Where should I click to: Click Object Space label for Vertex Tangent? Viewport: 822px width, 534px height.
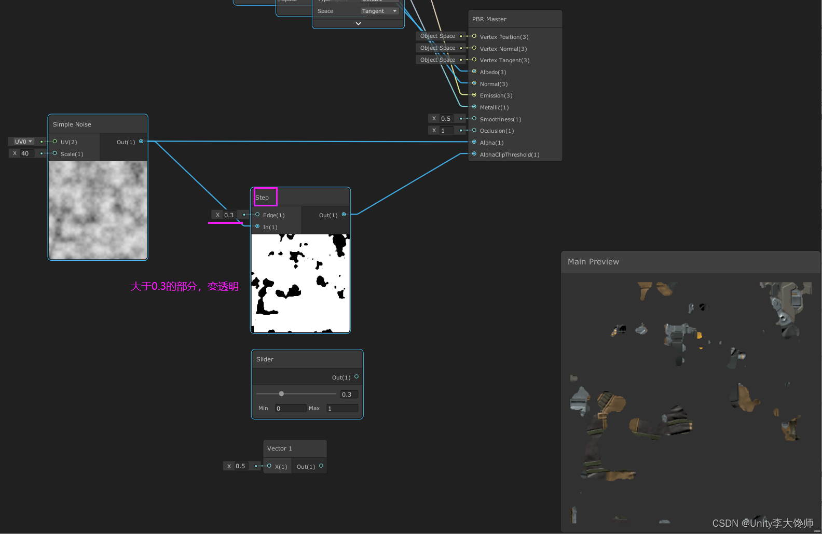coord(437,60)
